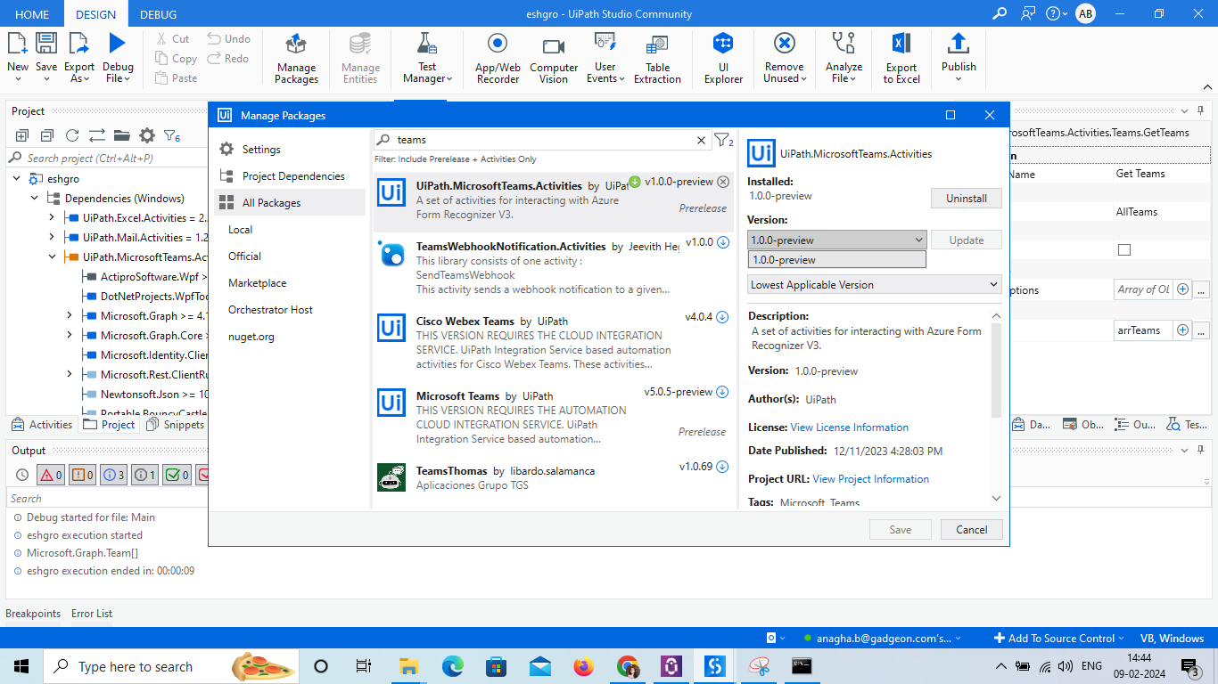The image size is (1218, 684).
Task: Click the Project panel filter funnel icon
Action: 171,136
